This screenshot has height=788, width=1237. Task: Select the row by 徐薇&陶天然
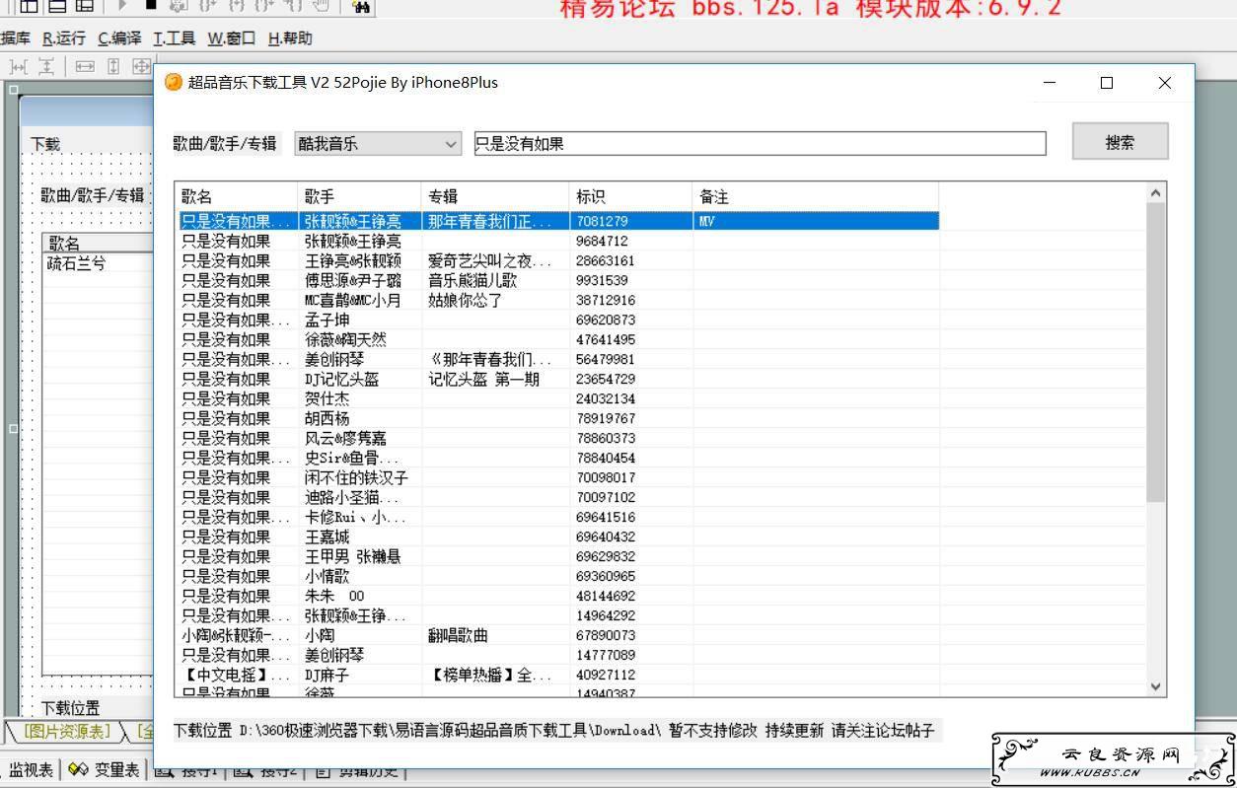558,339
